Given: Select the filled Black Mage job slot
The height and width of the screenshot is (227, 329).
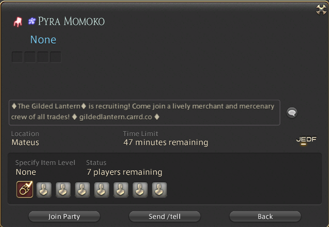Looking at the screenshot, I should pyautogui.click(x=25, y=189).
